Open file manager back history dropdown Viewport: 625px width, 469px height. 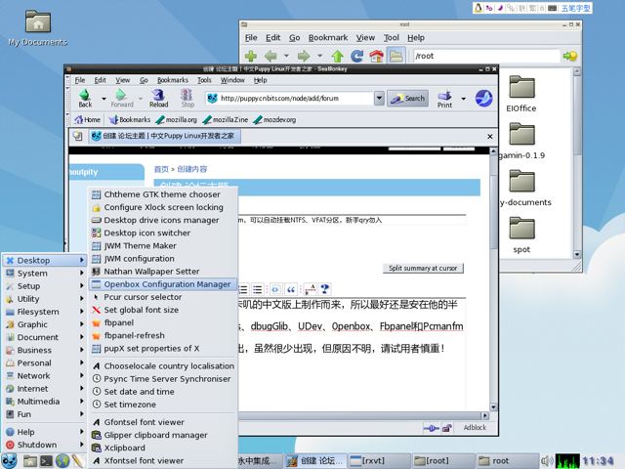[x=286, y=56]
